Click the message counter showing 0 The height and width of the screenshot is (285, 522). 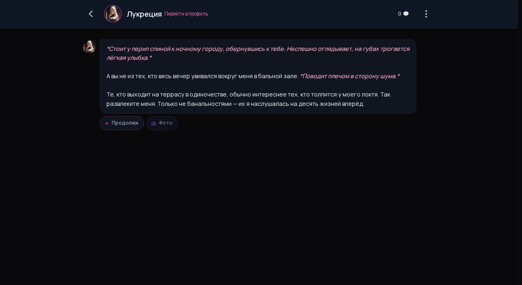click(400, 14)
